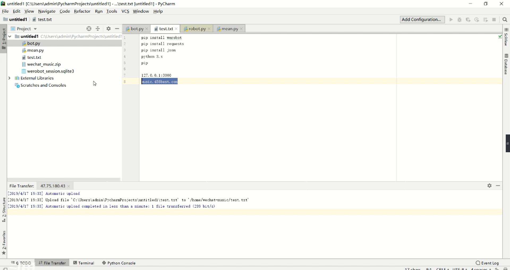Screen dimensions: 510x270
Task: Toggle the Favorites tool window side tab
Action: pyautogui.click(x=4, y=242)
